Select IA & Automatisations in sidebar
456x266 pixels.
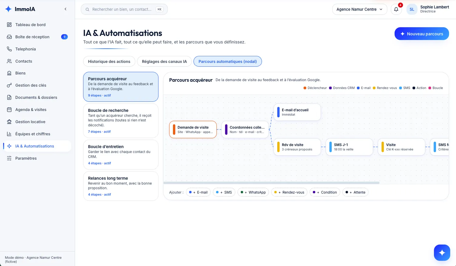[x=37, y=146]
